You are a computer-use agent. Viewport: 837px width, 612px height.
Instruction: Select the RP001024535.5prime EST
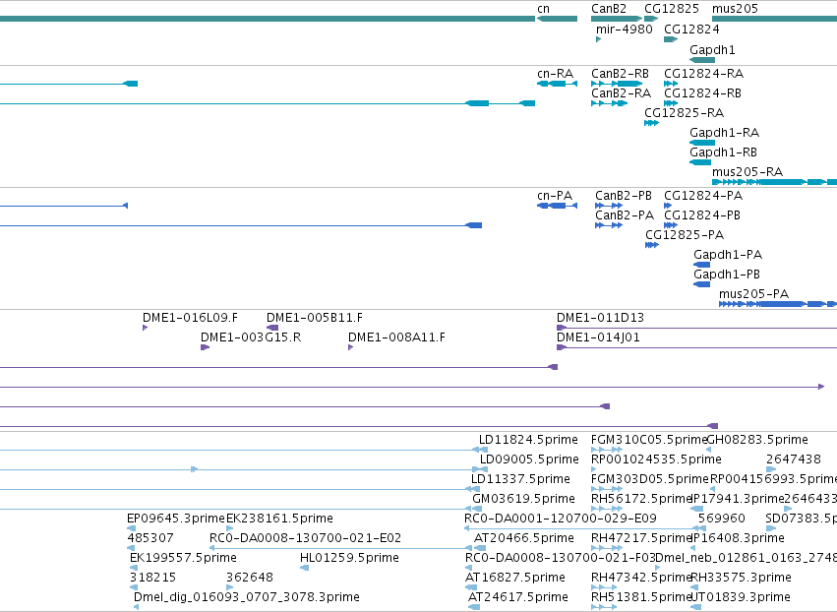(x=594, y=469)
